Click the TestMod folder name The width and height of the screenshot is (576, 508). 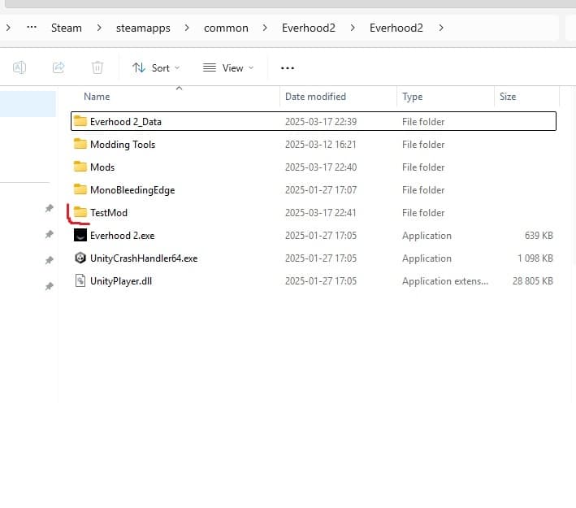109,213
